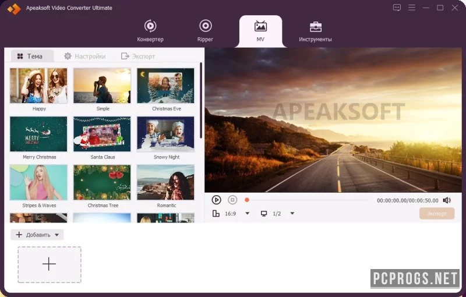Choose the Romantic theme thumbnail

coord(165,182)
